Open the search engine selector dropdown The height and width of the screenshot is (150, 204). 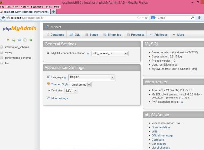154,18
